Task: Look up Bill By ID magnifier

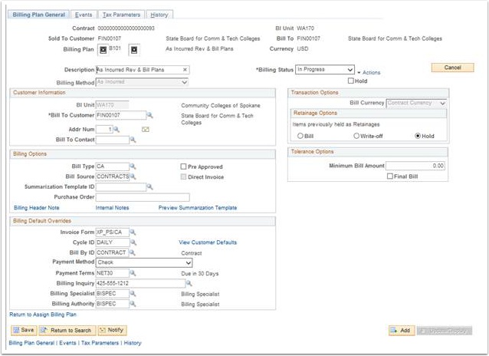Action: point(133,252)
